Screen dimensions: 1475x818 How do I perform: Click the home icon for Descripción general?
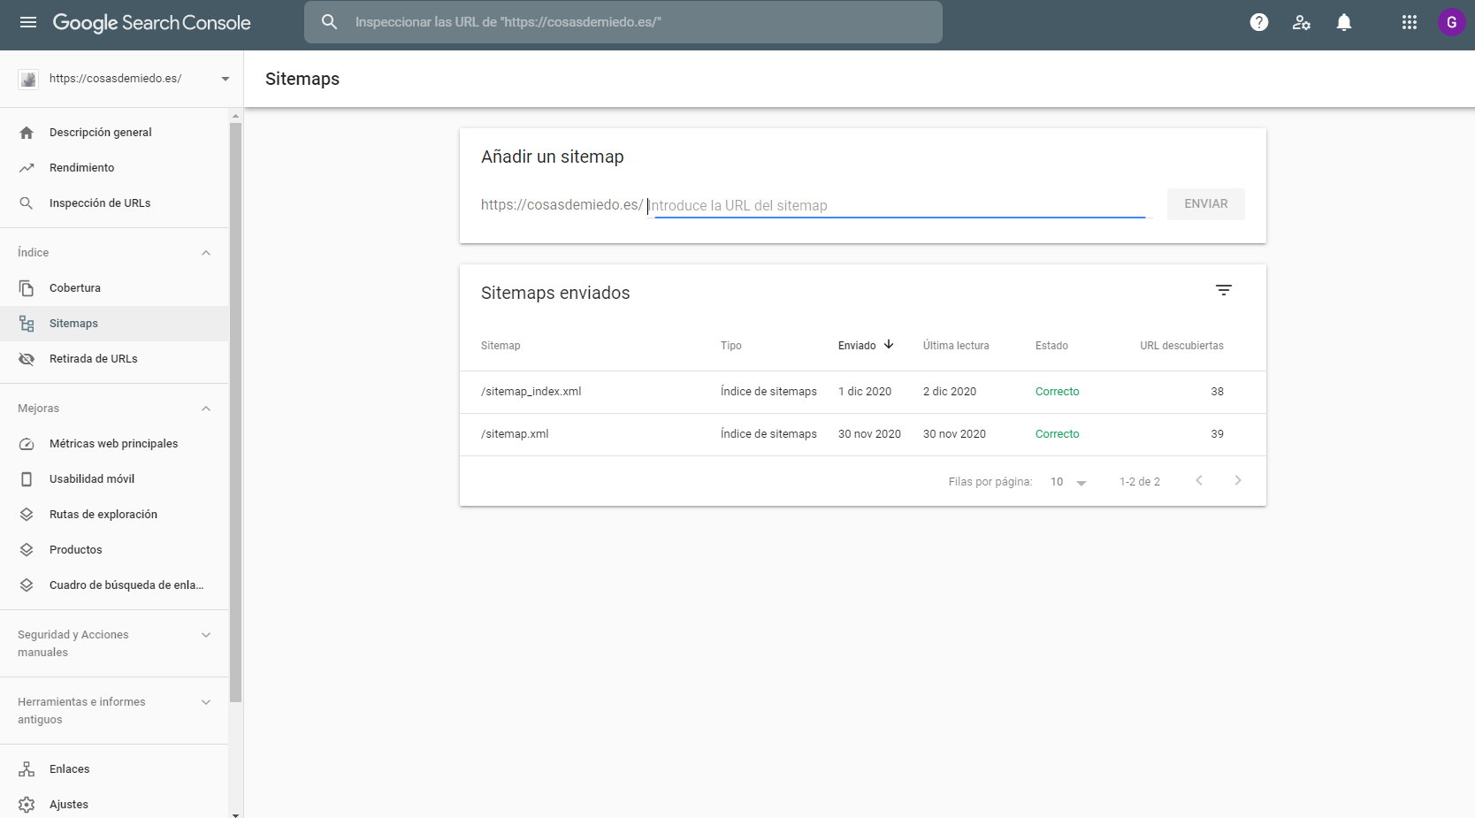pos(27,133)
